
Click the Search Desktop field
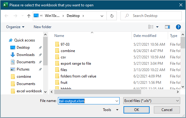(151, 16)
